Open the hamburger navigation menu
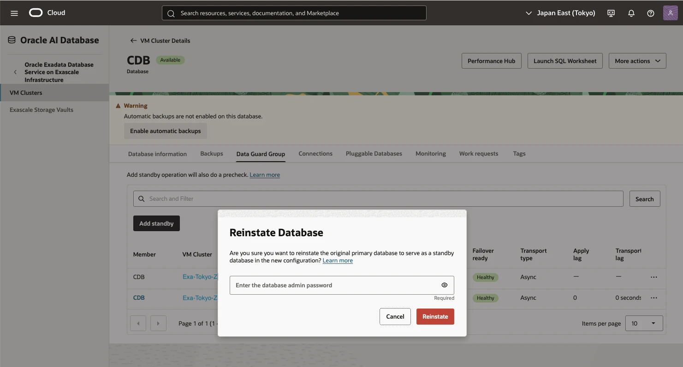Screen dimensions: 683x367 coord(14,13)
